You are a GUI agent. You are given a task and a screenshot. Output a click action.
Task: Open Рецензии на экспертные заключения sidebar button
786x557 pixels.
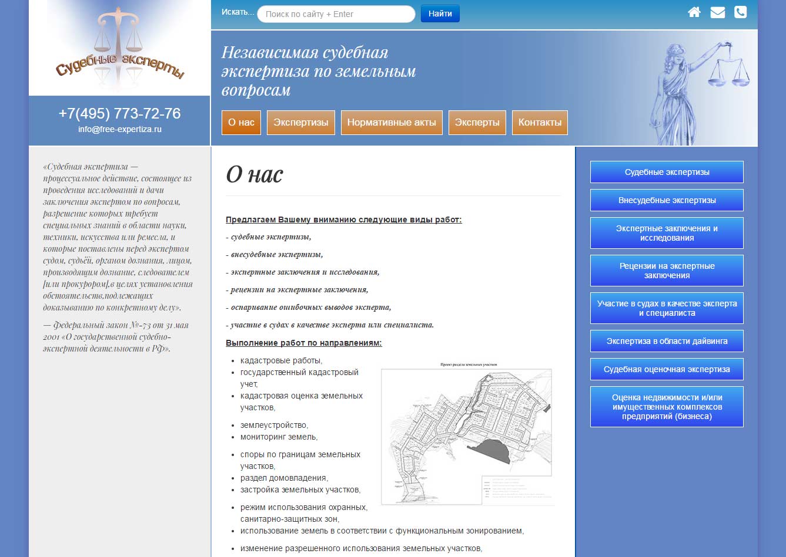[x=667, y=271]
